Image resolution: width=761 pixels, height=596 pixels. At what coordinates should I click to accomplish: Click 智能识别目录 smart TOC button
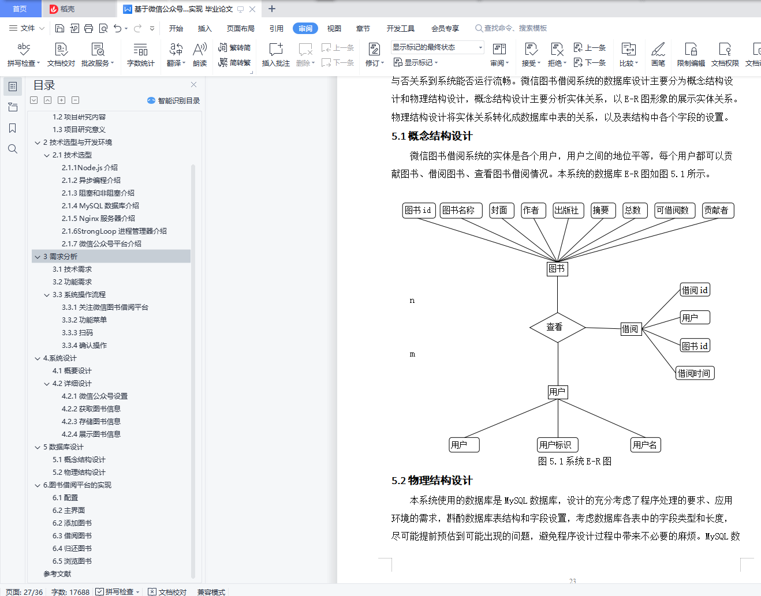174,100
